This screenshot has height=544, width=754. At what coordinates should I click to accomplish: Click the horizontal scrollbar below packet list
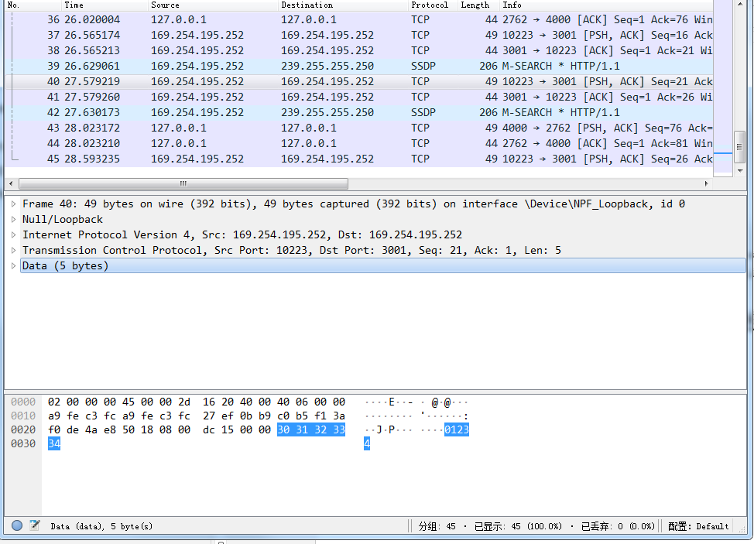click(x=182, y=183)
